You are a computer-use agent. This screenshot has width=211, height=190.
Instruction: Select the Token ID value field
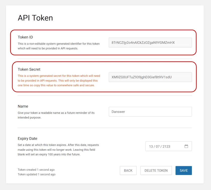(150, 43)
